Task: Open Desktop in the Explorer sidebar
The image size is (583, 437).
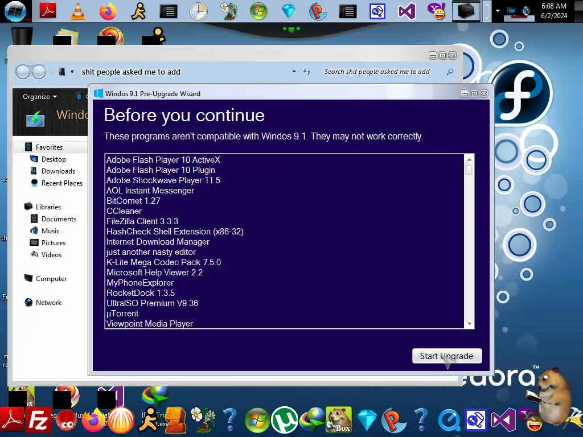Action: click(54, 159)
